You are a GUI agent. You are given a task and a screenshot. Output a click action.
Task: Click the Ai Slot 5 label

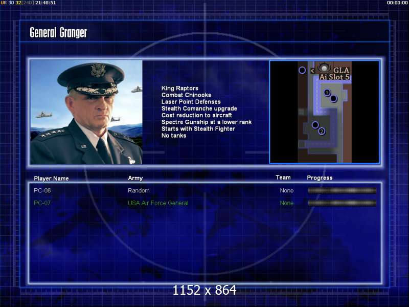click(334, 77)
